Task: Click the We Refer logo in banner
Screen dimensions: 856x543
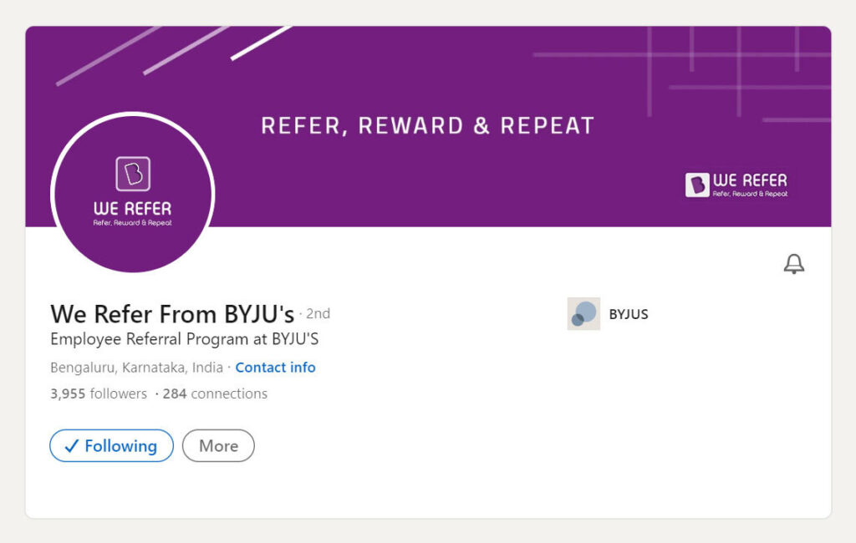Action: (736, 185)
